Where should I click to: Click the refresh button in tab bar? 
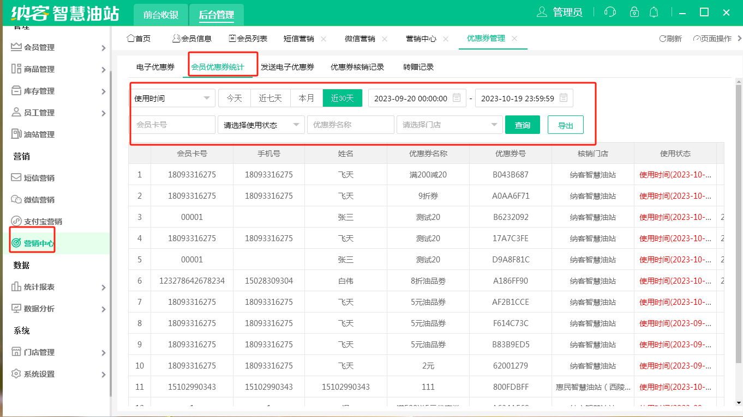[670, 39]
